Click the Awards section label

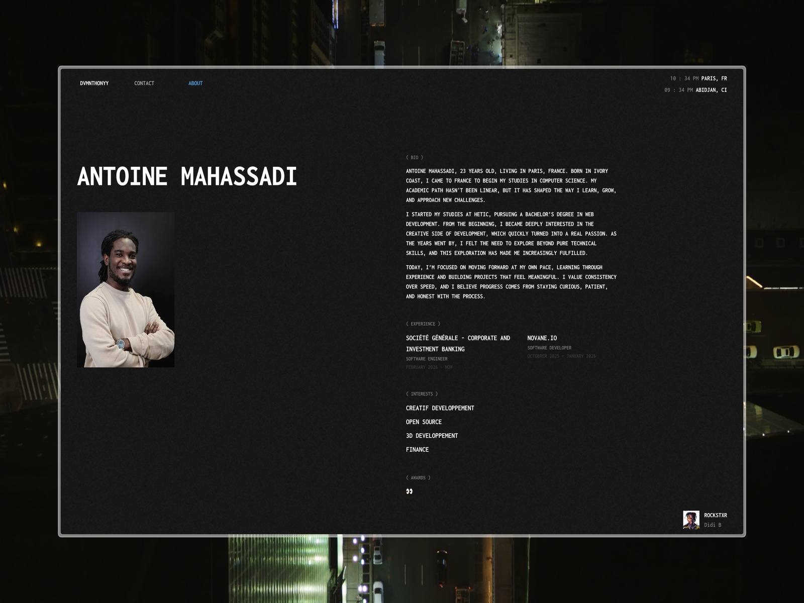coord(418,478)
